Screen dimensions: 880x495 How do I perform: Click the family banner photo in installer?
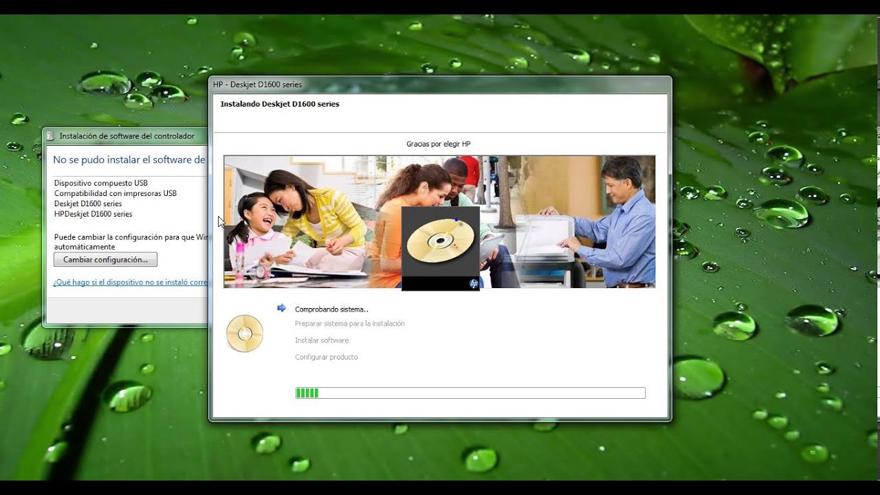pos(439,221)
